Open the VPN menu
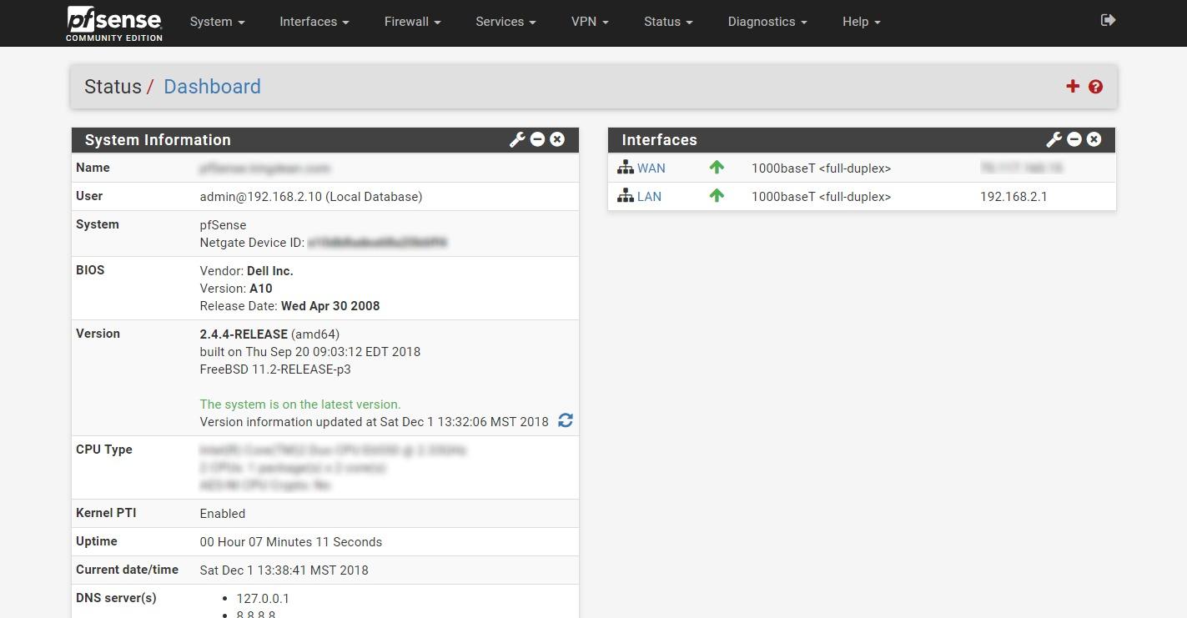The image size is (1187, 618). pos(590,22)
